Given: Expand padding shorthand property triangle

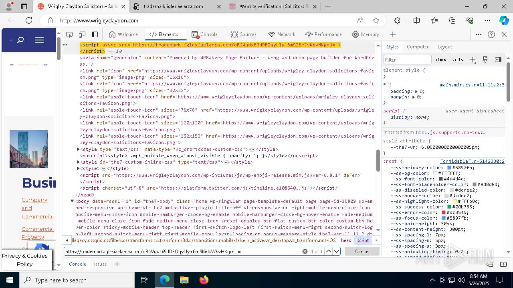Looking at the screenshot, I should coord(416,91).
